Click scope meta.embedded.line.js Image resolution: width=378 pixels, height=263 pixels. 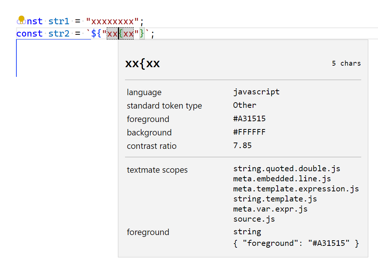point(282,179)
